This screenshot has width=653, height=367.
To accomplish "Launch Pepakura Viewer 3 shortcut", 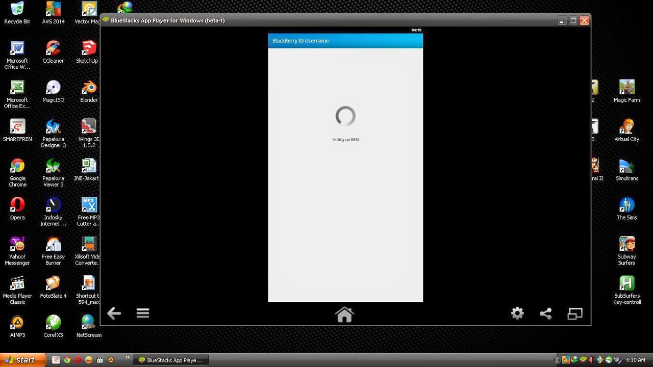I will coord(53,173).
